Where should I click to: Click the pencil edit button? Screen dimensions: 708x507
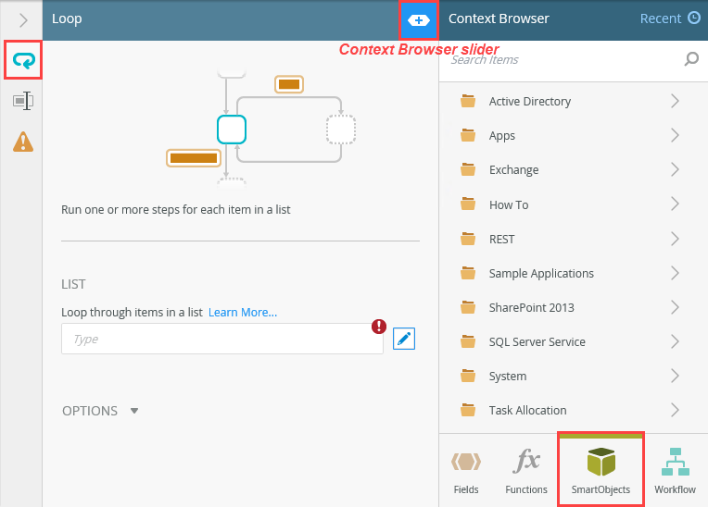404,339
